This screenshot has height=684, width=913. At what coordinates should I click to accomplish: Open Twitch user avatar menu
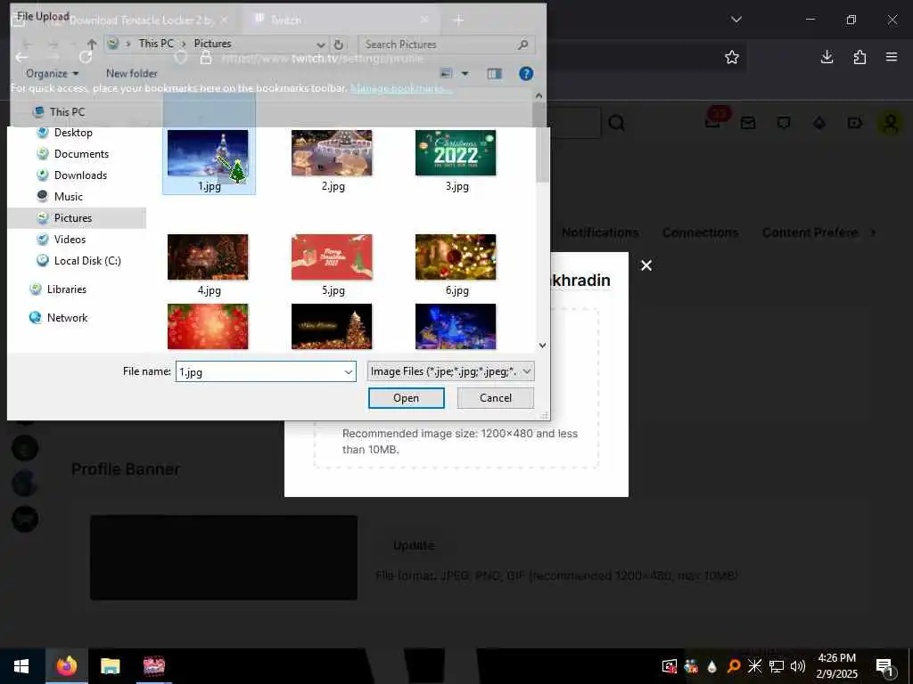[x=891, y=123]
